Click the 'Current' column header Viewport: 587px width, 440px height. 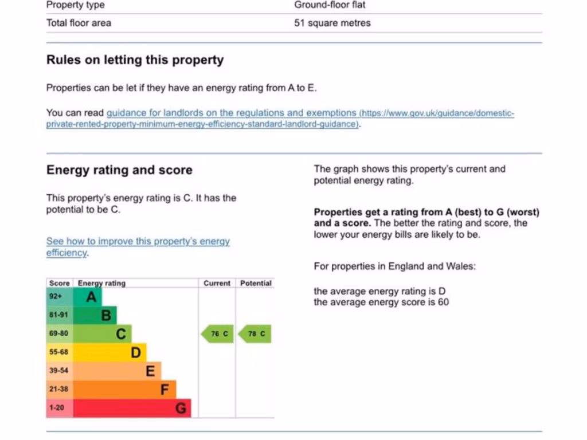(217, 283)
